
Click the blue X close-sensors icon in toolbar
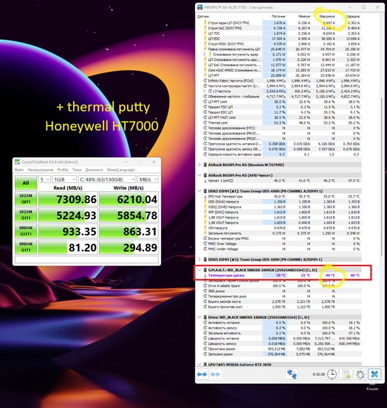[x=375, y=375]
